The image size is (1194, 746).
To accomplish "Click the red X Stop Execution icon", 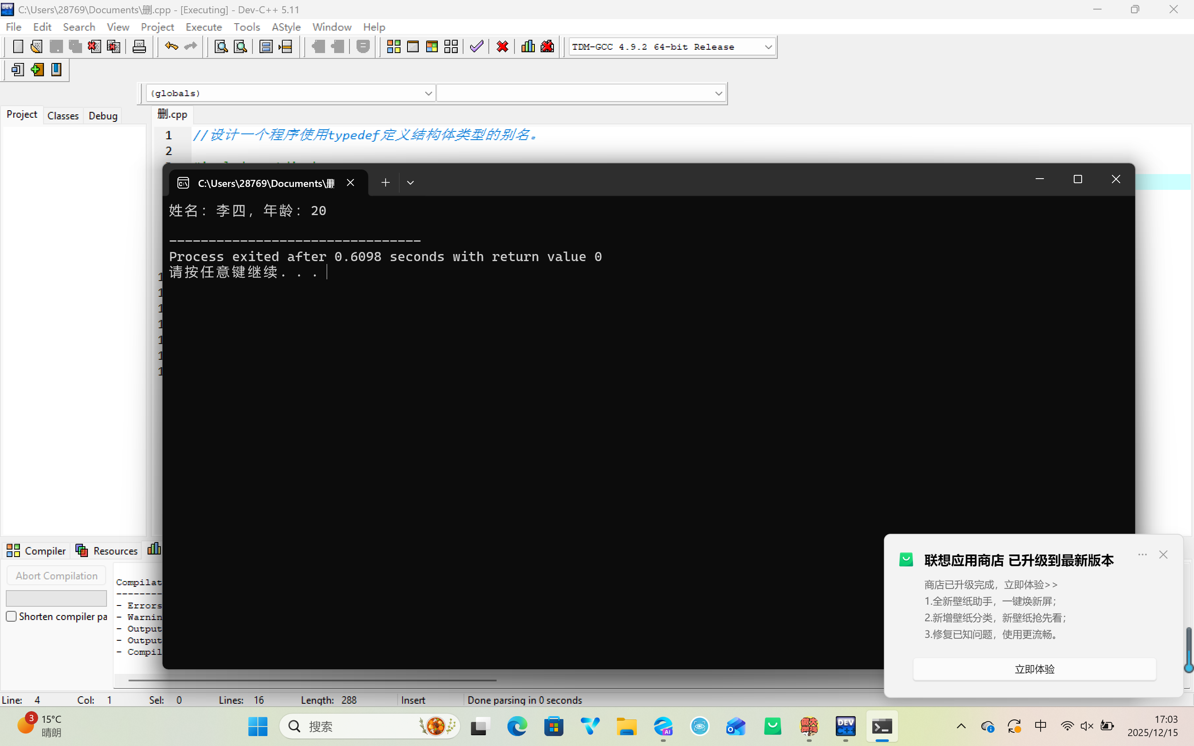I will [x=502, y=47].
